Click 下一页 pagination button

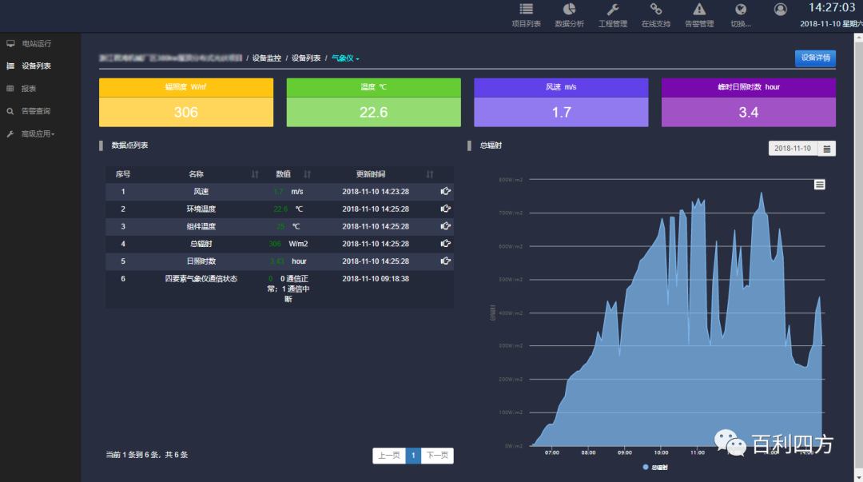(436, 456)
